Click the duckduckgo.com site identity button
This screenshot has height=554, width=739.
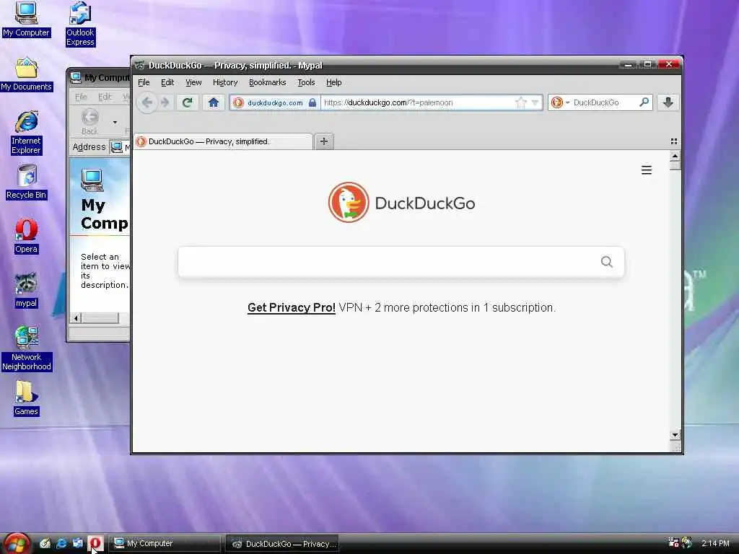coord(275,102)
